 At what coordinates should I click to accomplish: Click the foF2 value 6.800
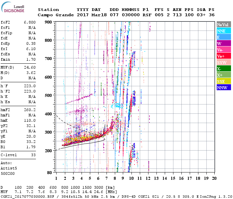pos(30,22)
